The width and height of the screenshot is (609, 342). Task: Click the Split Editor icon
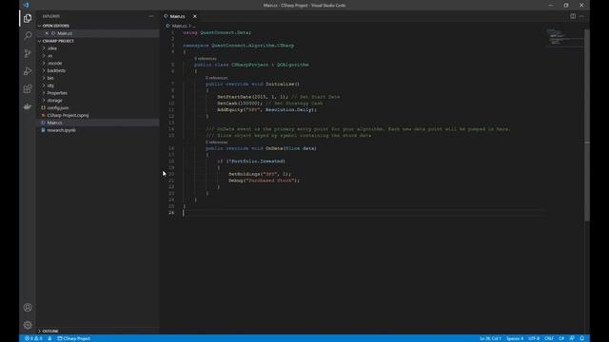coord(573,16)
